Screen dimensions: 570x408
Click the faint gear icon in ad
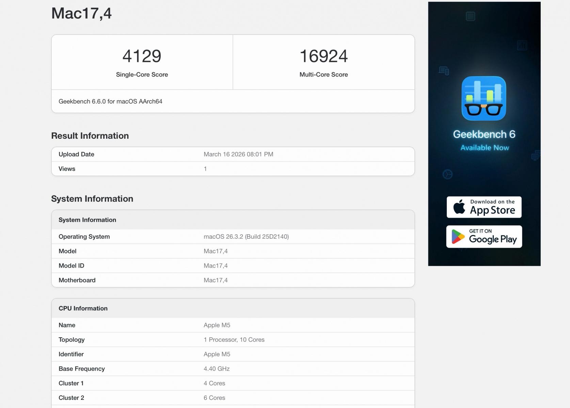447,174
